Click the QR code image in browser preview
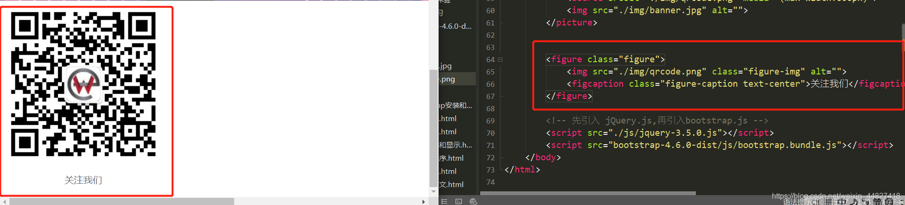 tap(84, 84)
